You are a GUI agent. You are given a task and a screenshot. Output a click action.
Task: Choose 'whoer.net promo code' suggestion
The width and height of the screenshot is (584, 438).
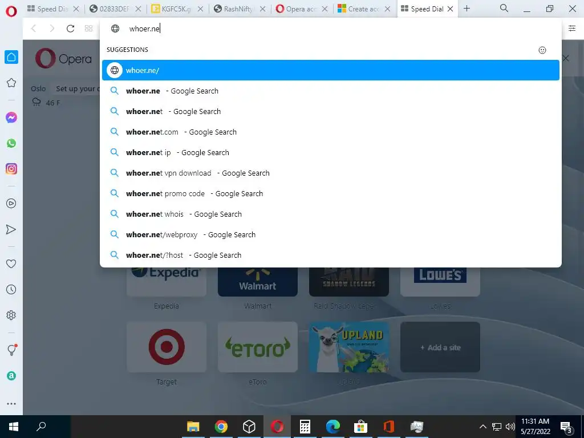click(x=331, y=193)
